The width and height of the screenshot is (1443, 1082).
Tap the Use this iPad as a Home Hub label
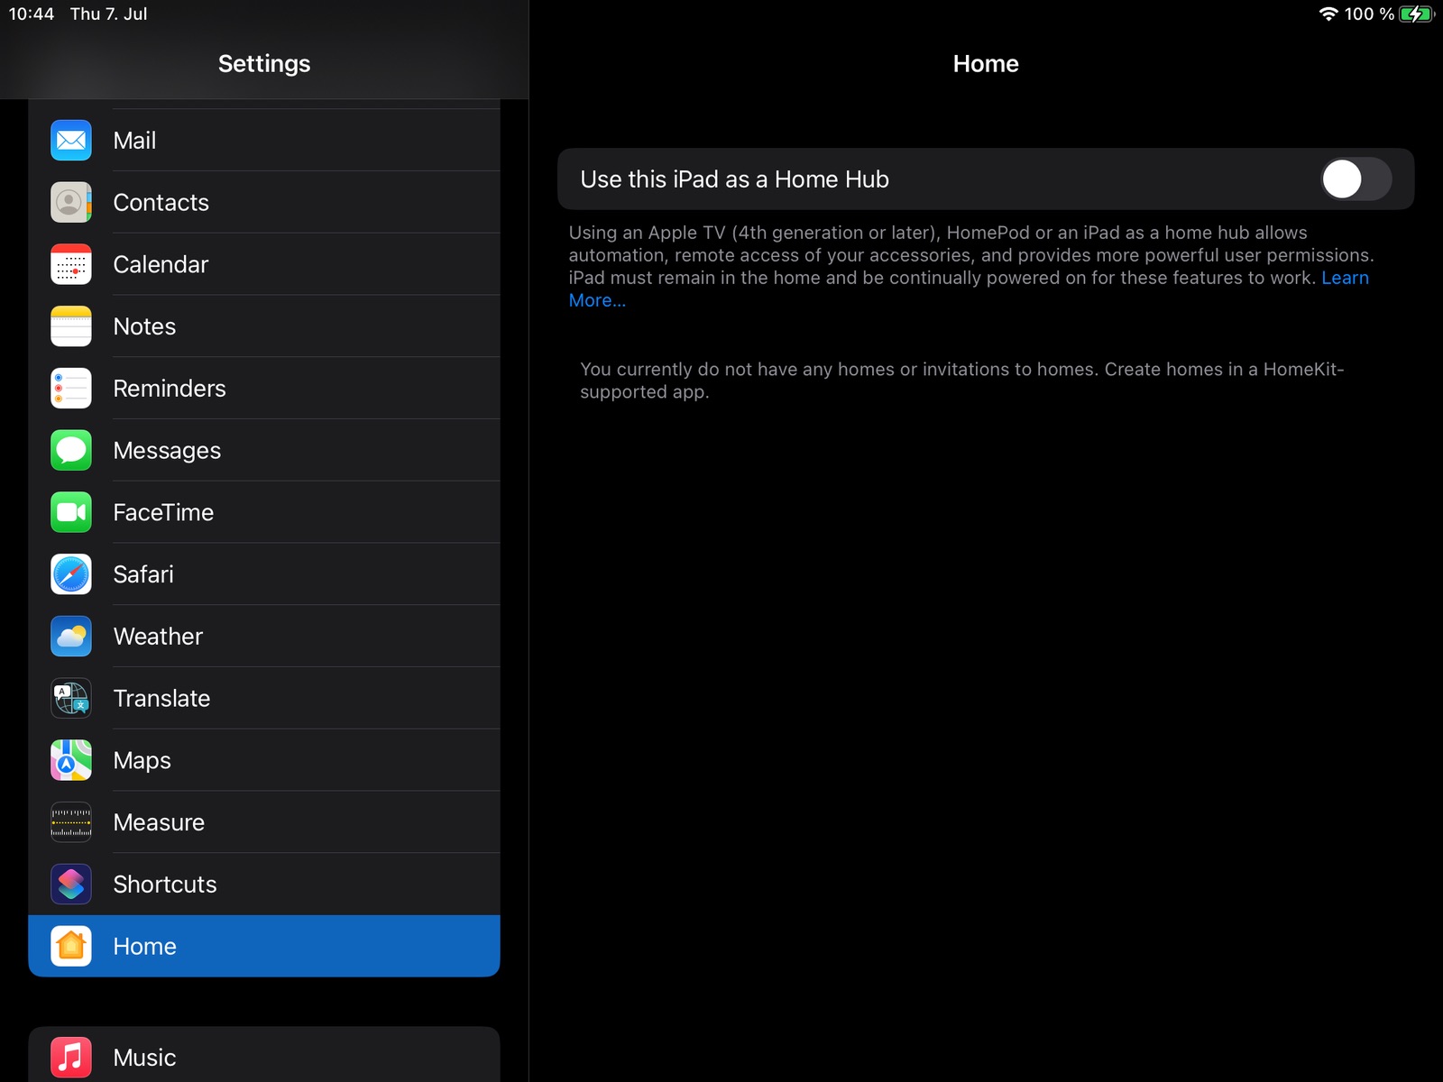tap(734, 179)
